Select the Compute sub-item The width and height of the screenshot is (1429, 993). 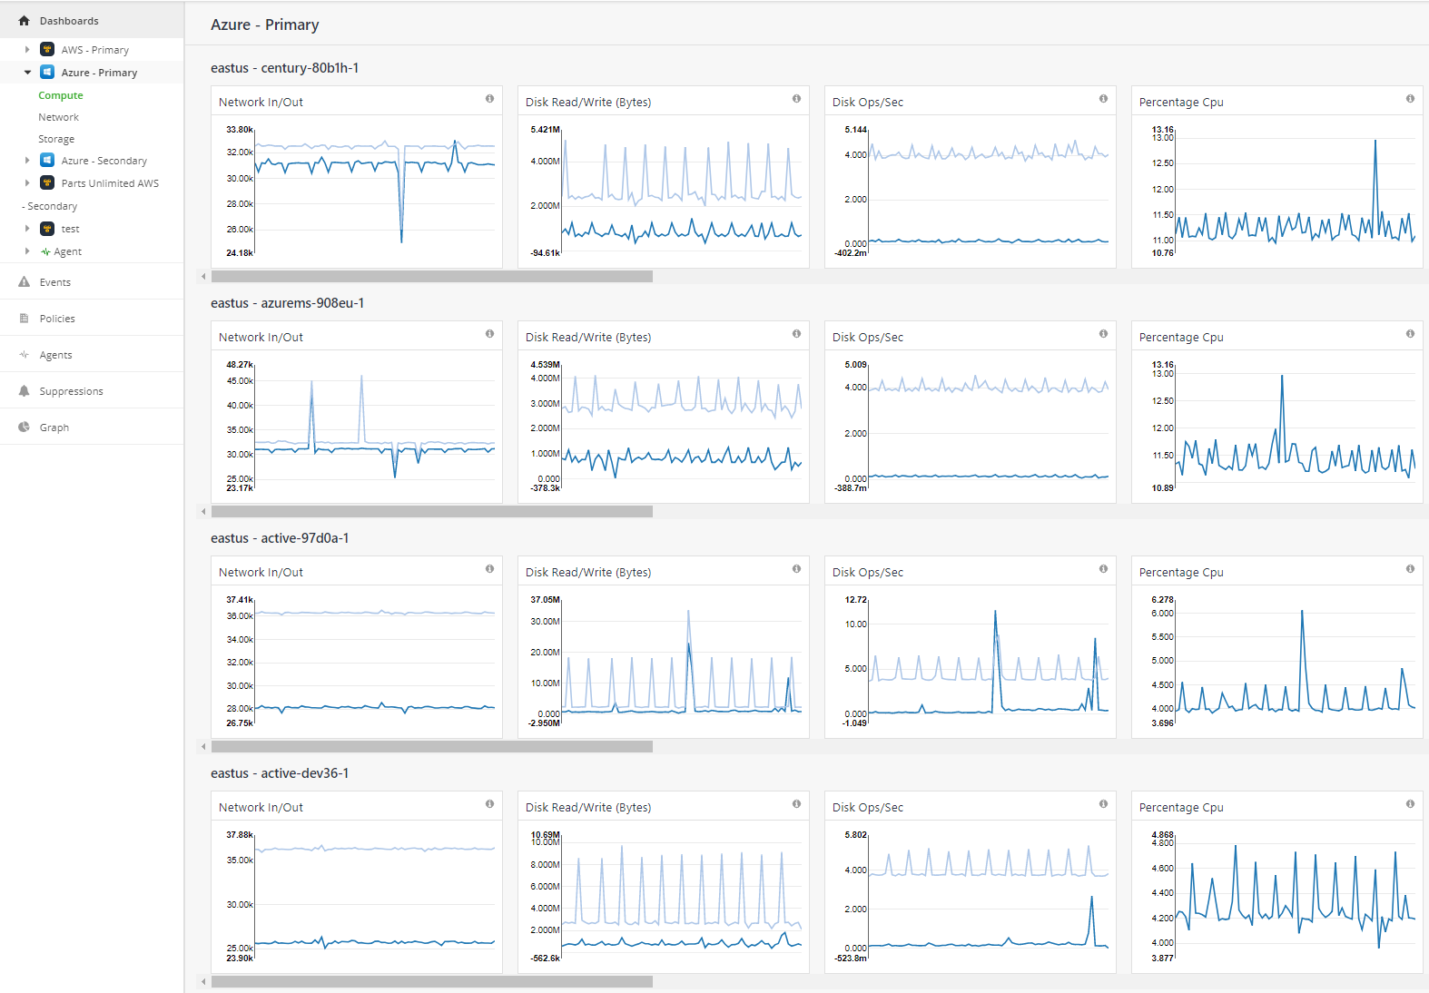pyautogui.click(x=61, y=95)
